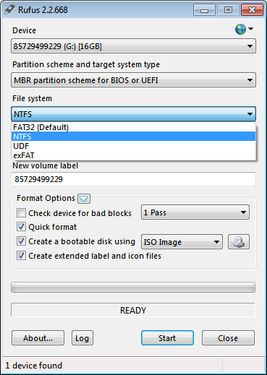The image size is (267, 375).
Task: Collapse the File system NTFS dropdown
Action: 133,114
